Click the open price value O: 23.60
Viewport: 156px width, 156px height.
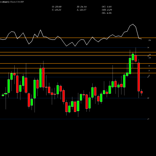pyautogui.click(x=56, y=7)
